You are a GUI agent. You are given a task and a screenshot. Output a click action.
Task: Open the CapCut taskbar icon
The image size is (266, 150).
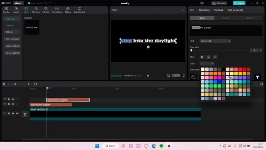point(169,146)
